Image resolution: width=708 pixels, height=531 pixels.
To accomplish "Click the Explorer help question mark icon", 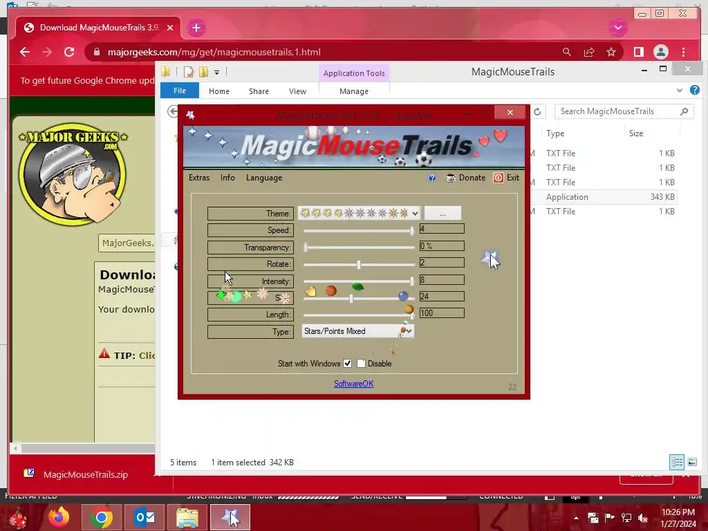I will click(x=694, y=91).
